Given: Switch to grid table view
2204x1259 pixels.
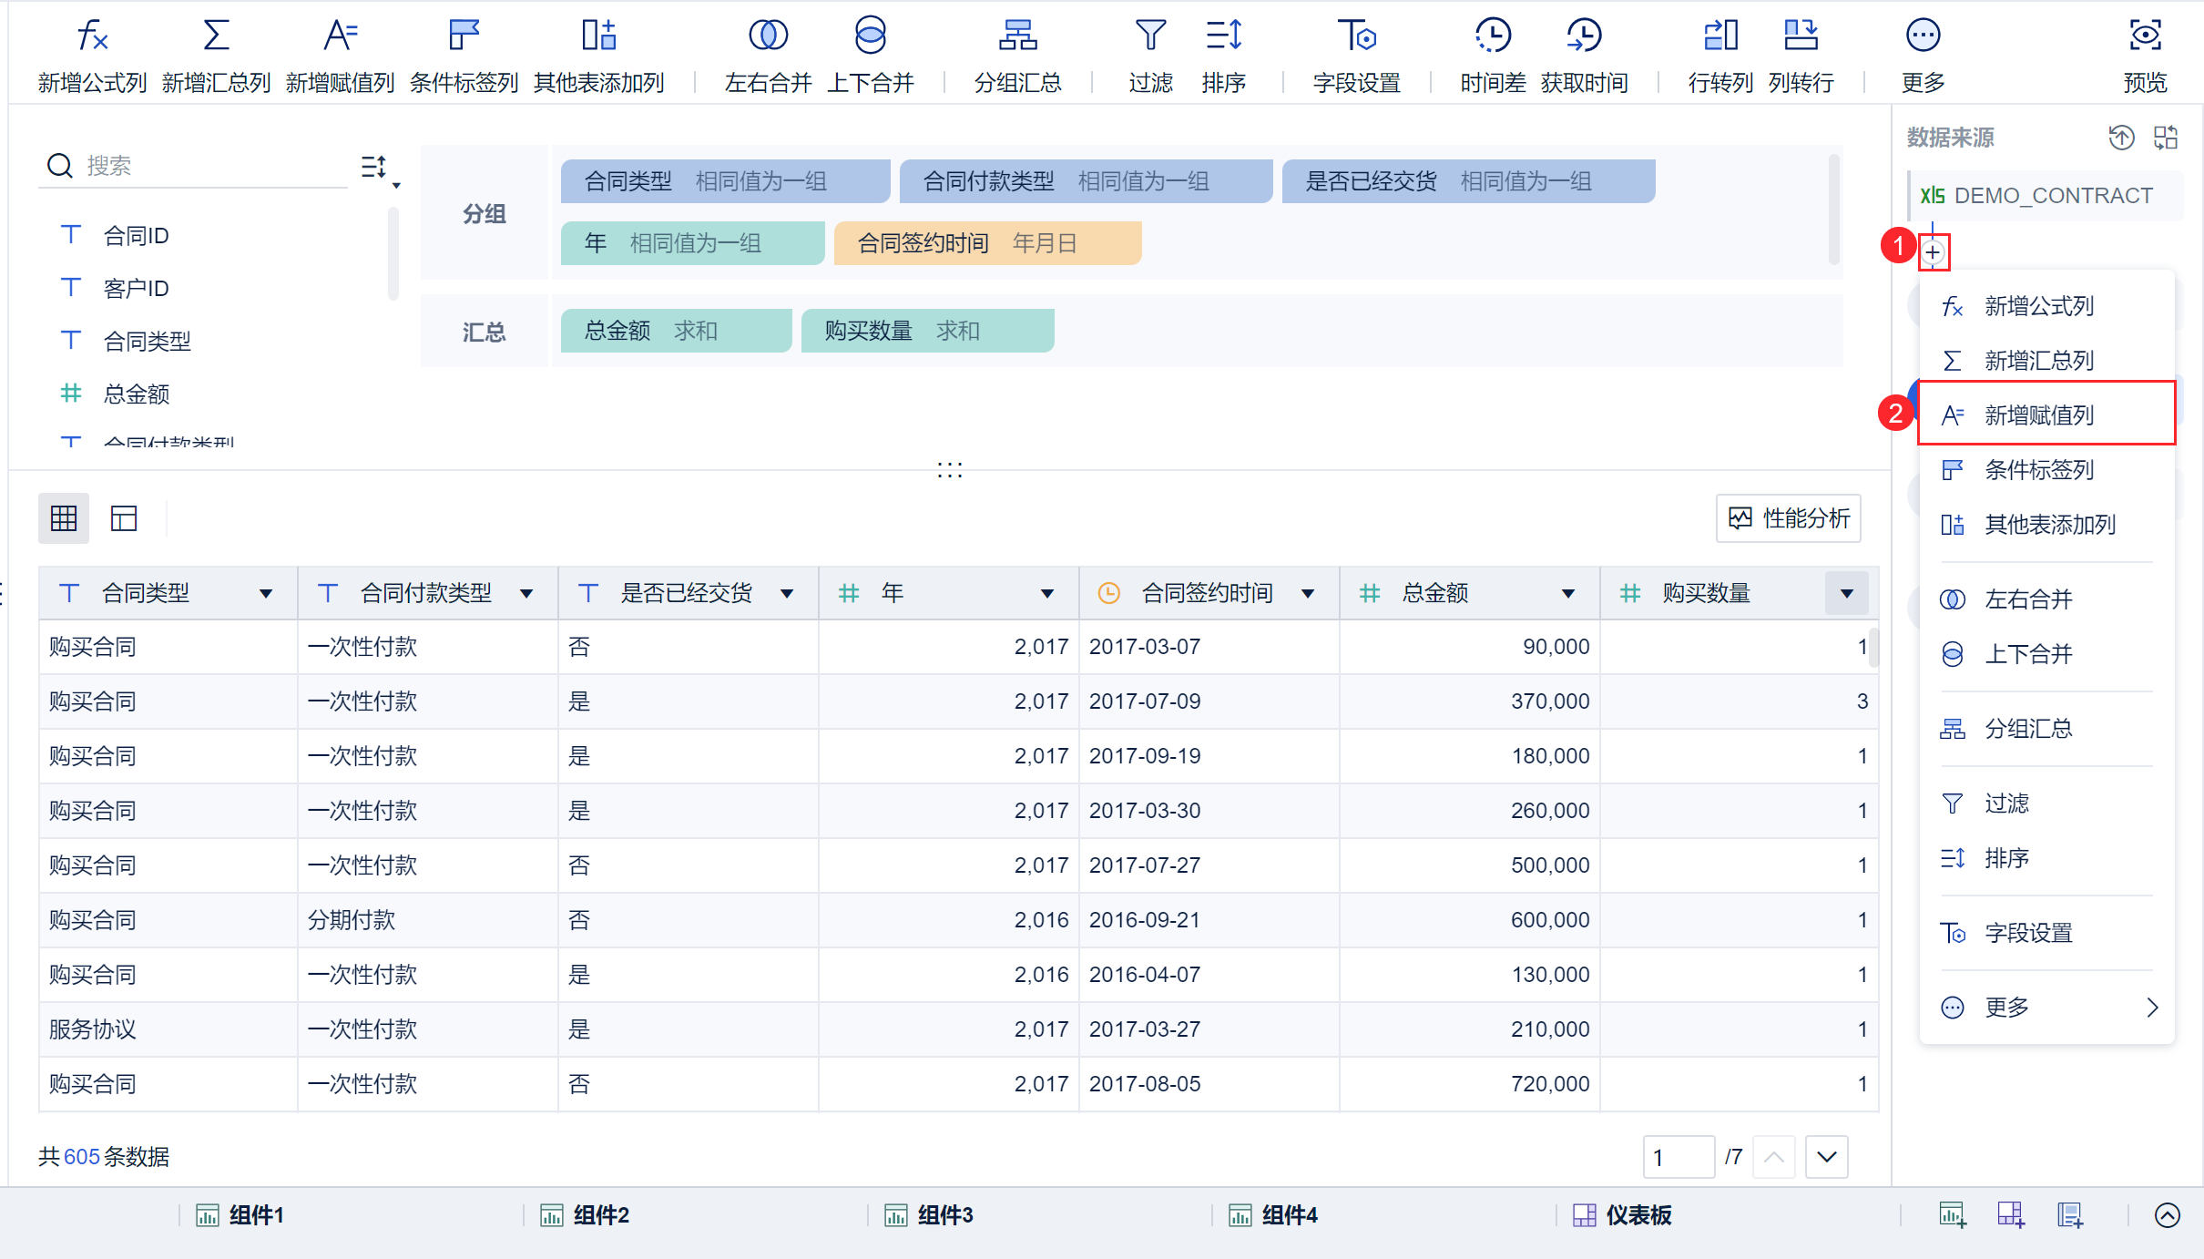Looking at the screenshot, I should point(64,518).
